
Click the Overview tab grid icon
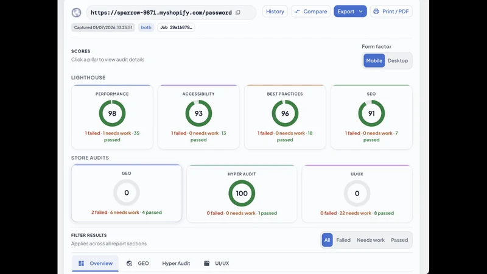coord(81,264)
